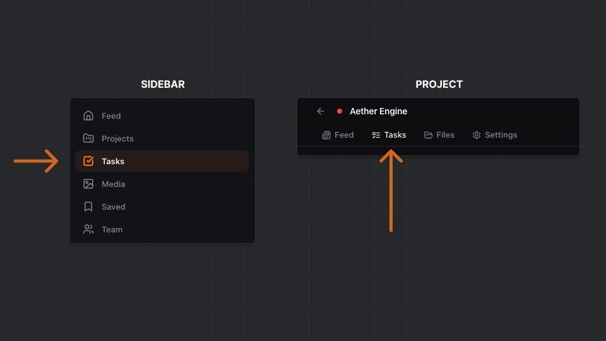The image size is (606, 341).
Task: Switch to the project Files tab
Action: click(x=439, y=135)
